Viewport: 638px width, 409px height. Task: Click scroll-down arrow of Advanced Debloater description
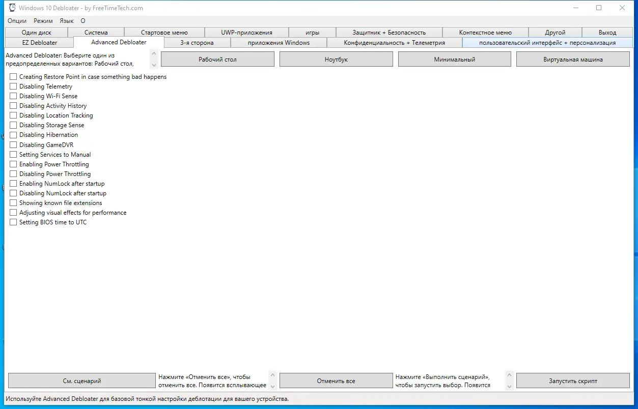[154, 65]
